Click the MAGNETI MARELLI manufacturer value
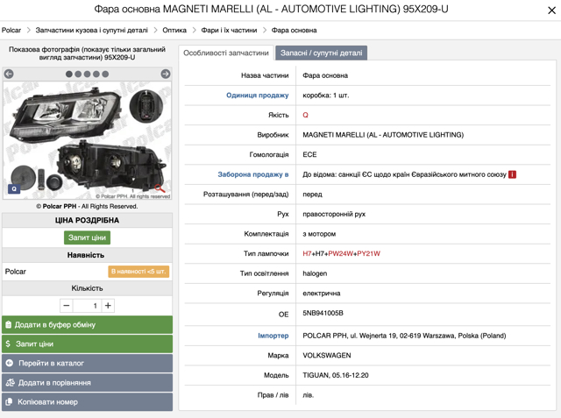This screenshot has width=561, height=418. tap(383, 135)
